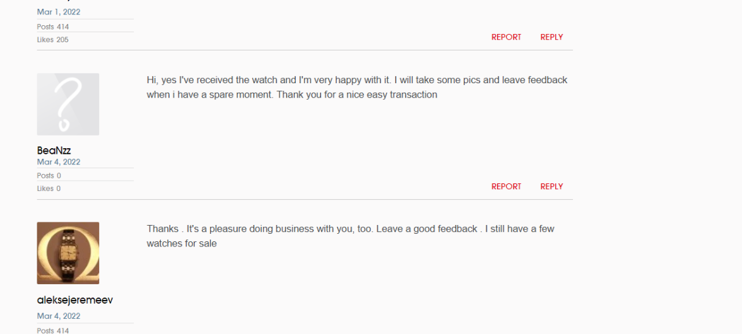Image resolution: width=742 pixels, height=334 pixels.
Task: Open aleksejeremeev's watch avatar picture
Action: (x=68, y=253)
